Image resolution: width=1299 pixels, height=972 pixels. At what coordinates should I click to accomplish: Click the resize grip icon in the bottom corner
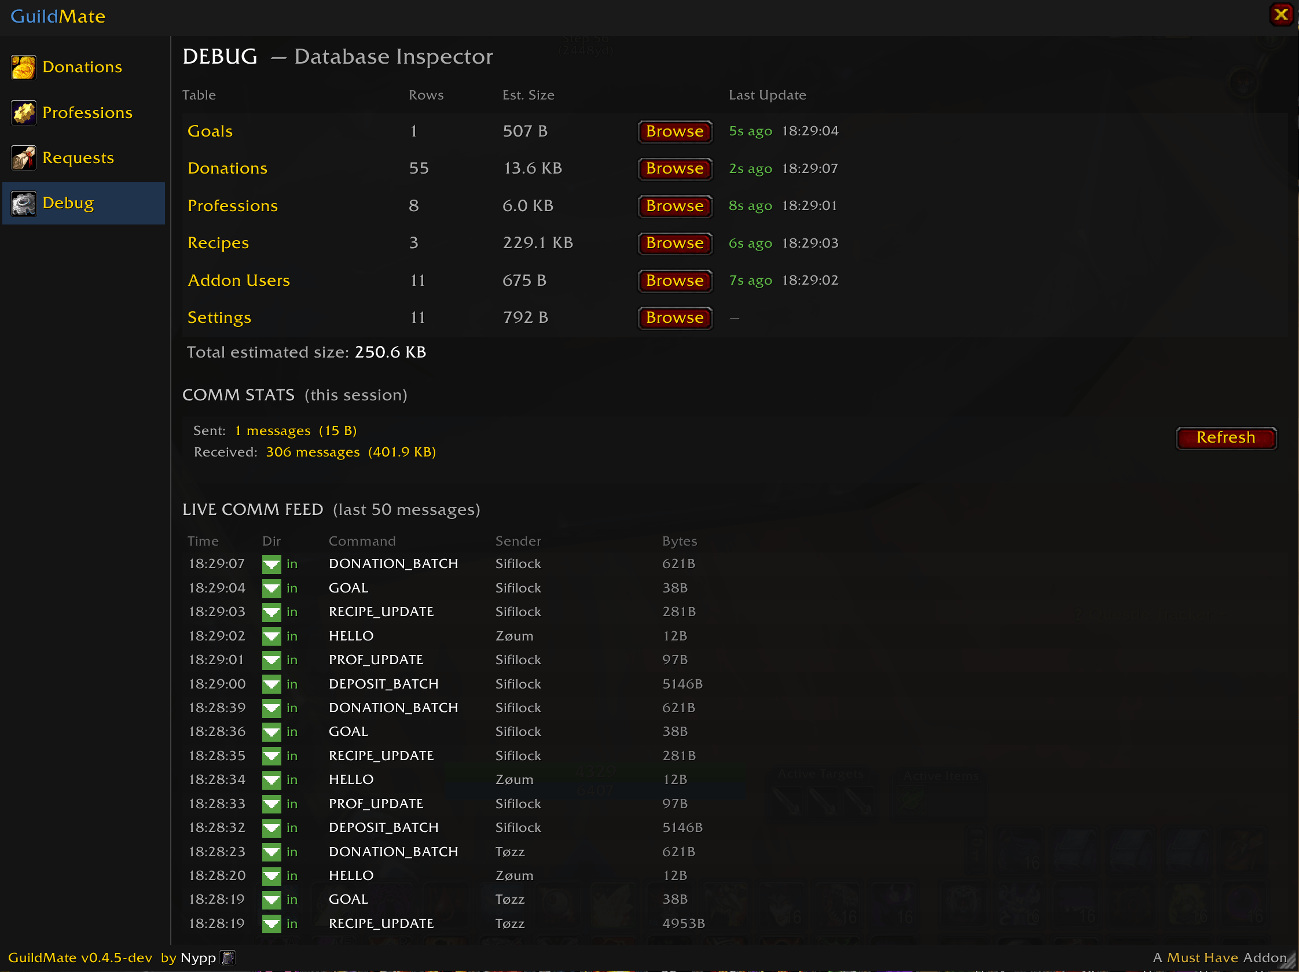[x=1288, y=960]
